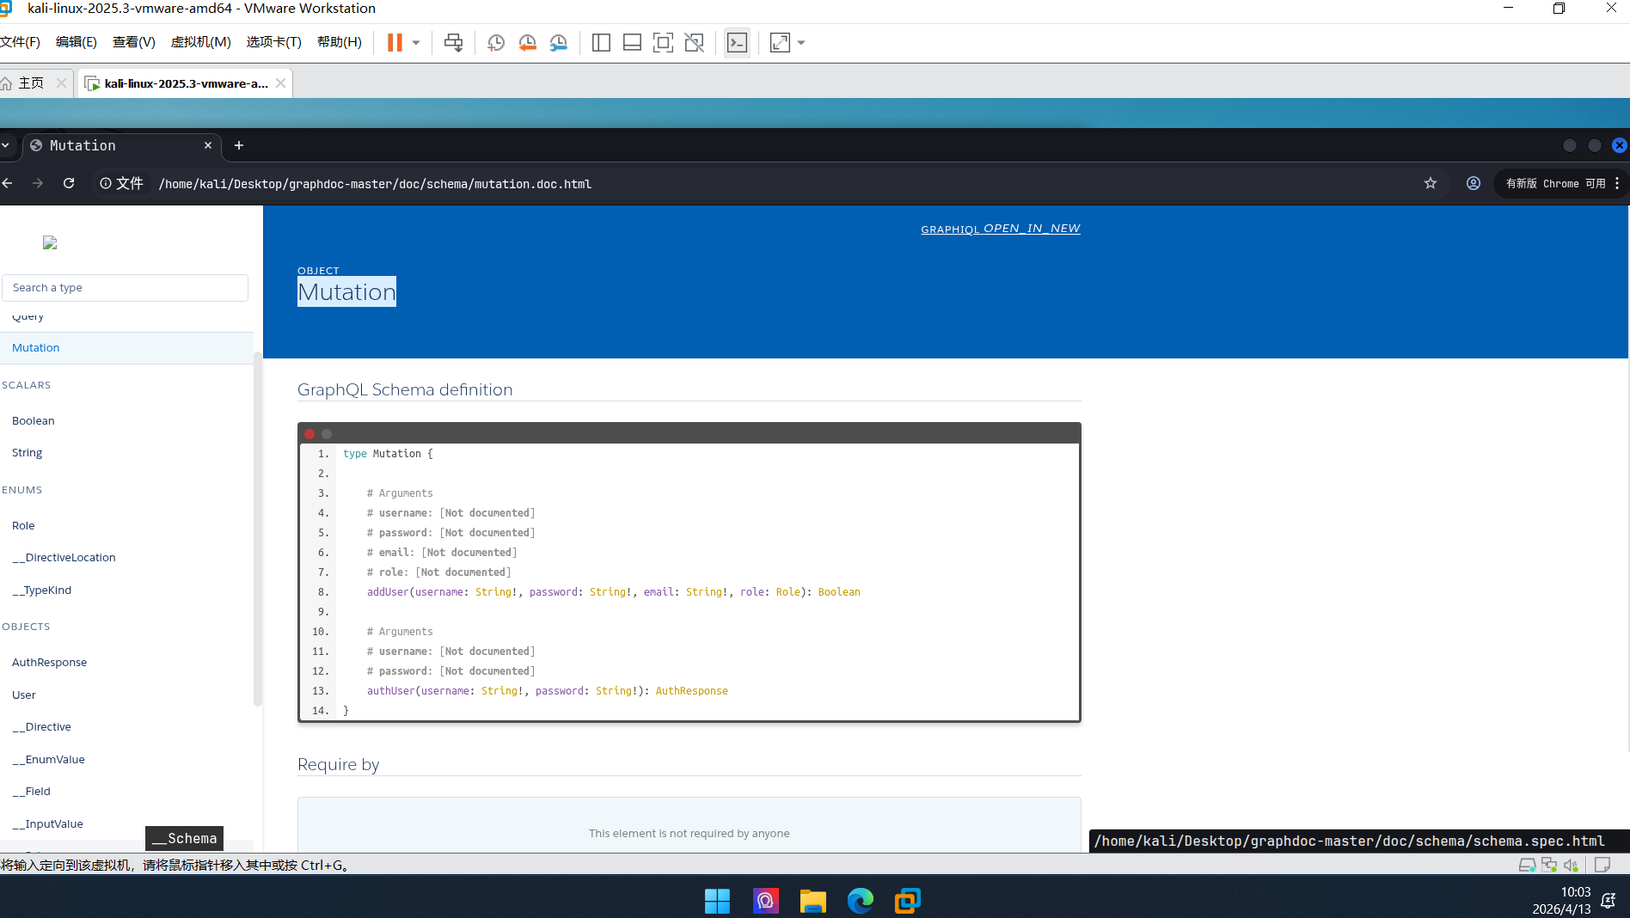Reload the mutation.doc.html page

coord(69,183)
